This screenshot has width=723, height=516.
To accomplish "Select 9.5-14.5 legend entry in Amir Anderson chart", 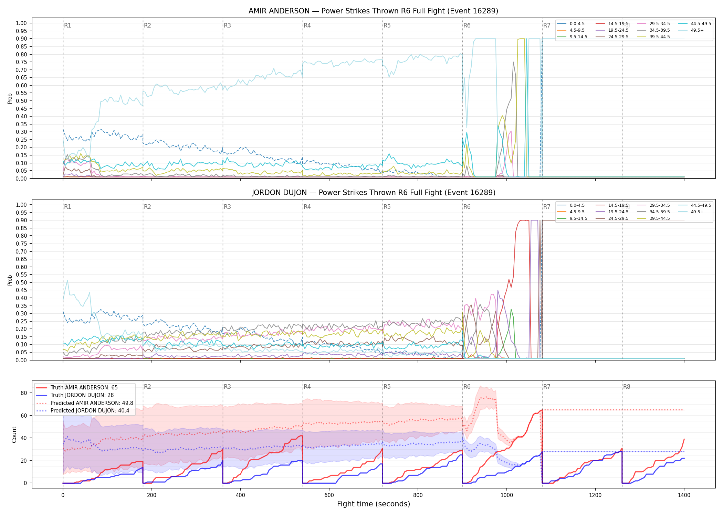I will point(572,37).
